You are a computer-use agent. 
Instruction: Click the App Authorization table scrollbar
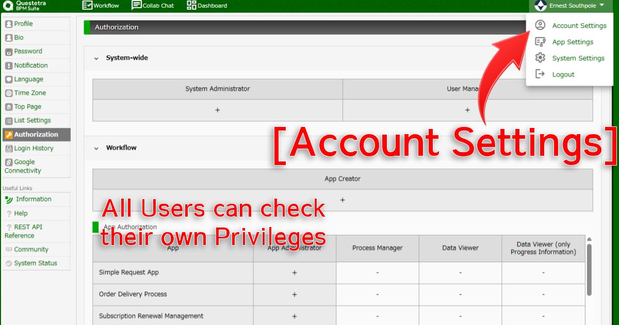coord(589,269)
